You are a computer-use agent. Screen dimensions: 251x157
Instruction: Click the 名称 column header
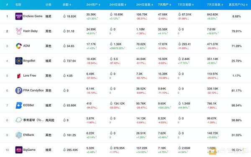[18, 5]
